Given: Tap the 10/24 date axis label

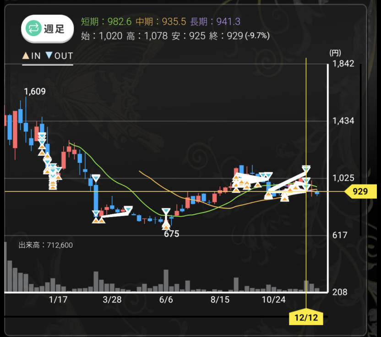Looking at the screenshot, I should click(273, 299).
